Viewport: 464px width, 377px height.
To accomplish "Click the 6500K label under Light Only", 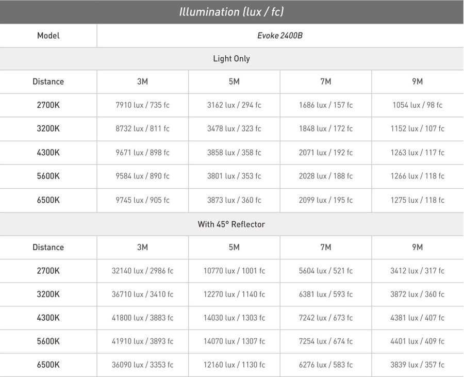I will pyautogui.click(x=48, y=200).
